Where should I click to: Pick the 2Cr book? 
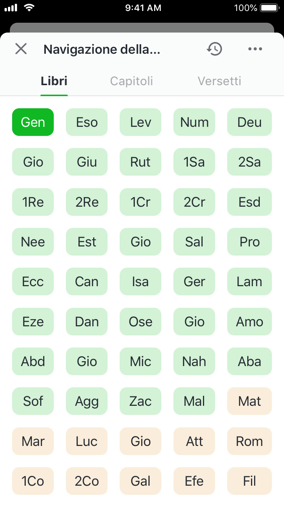click(194, 202)
